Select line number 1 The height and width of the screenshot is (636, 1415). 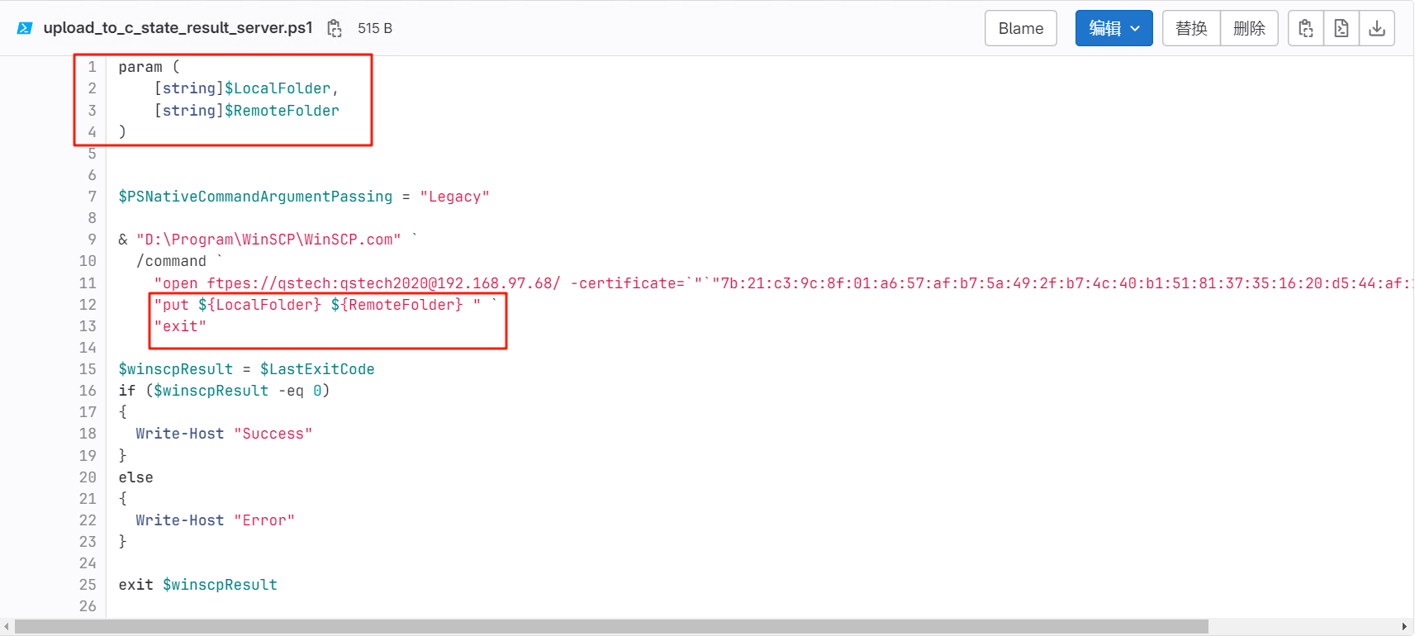92,67
